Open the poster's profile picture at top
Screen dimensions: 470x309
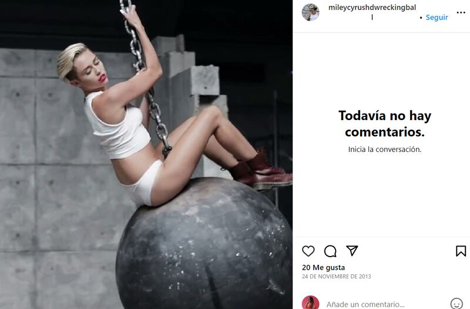(311, 12)
